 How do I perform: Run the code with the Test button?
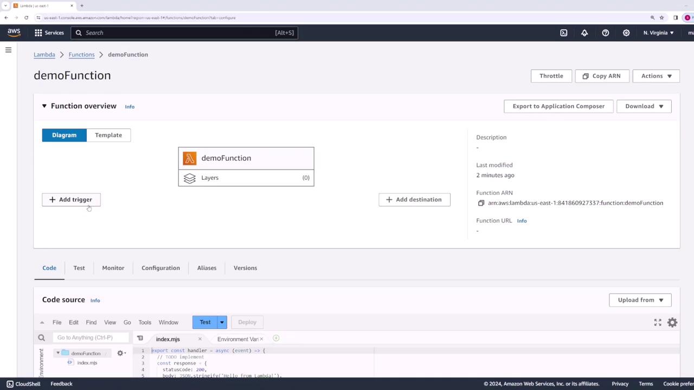tap(205, 322)
